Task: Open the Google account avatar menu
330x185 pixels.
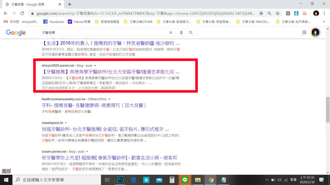Action: 315,32
